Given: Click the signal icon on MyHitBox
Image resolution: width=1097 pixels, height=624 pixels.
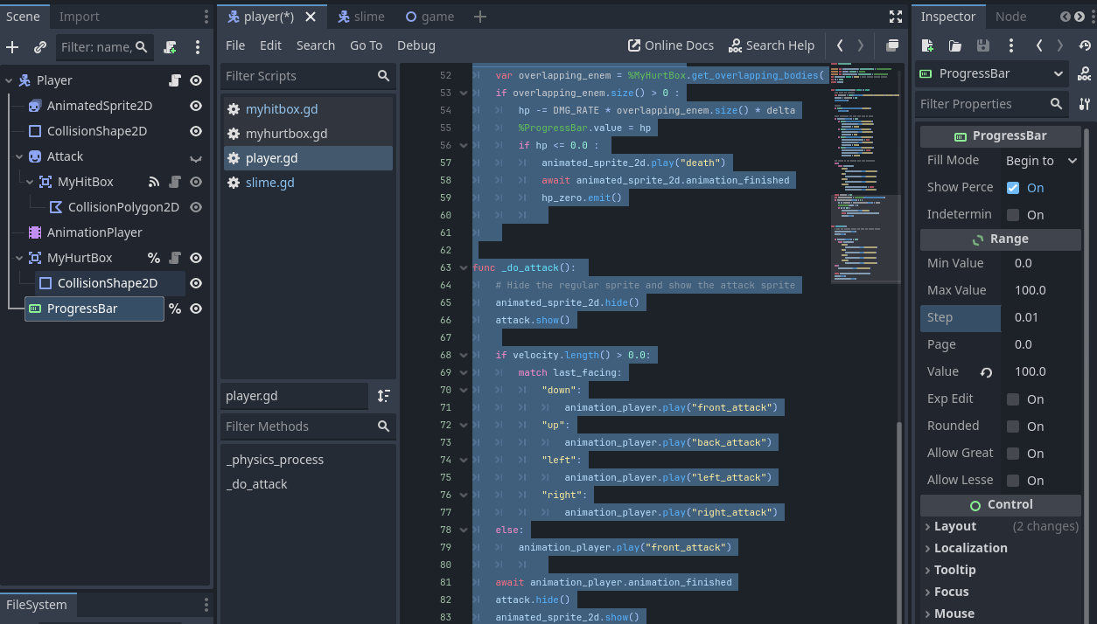Looking at the screenshot, I should 154,182.
